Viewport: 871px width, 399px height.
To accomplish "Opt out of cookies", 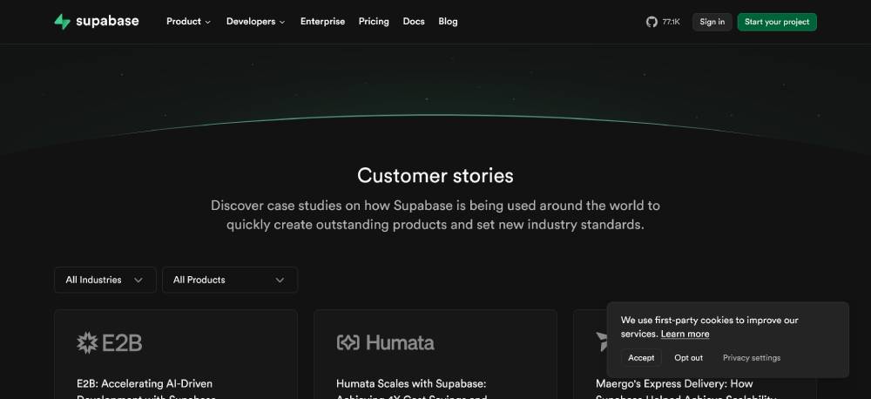I will pos(688,358).
